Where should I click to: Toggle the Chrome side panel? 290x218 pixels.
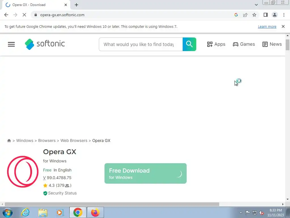tap(266, 15)
